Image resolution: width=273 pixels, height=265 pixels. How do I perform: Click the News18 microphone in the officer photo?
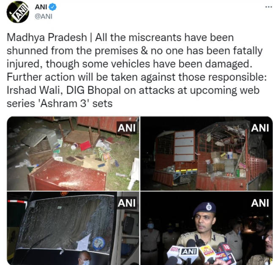click(x=227, y=248)
